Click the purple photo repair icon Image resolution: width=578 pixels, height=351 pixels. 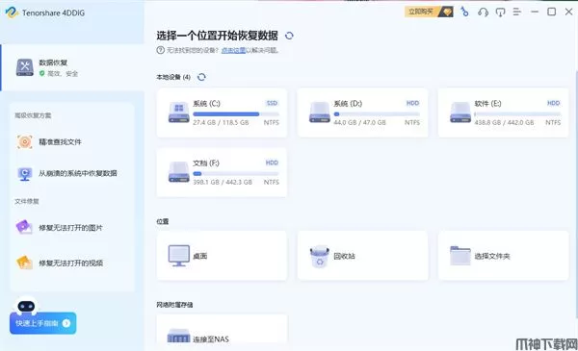tap(24, 227)
